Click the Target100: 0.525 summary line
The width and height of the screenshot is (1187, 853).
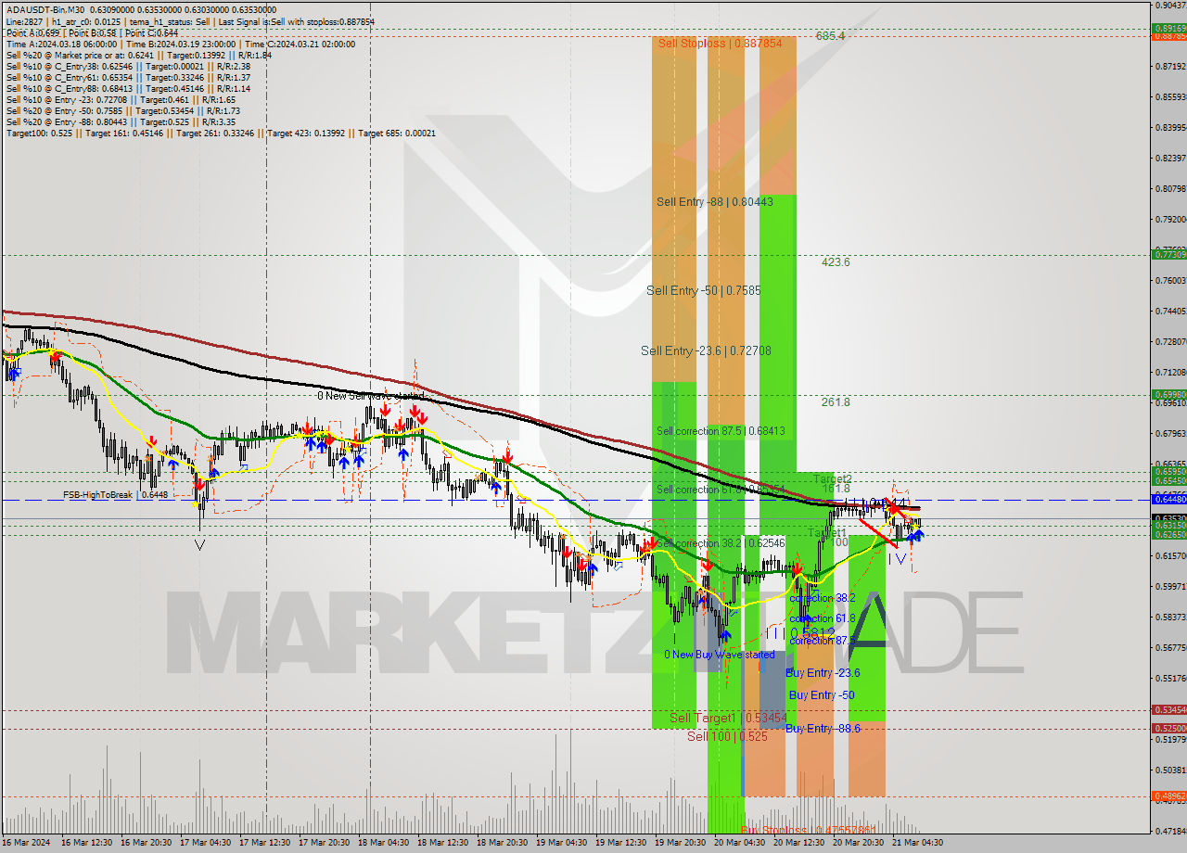tap(221, 133)
